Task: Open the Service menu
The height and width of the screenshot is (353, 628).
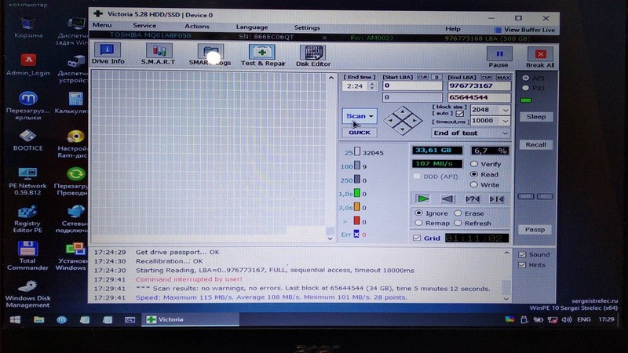Action: pos(144,27)
